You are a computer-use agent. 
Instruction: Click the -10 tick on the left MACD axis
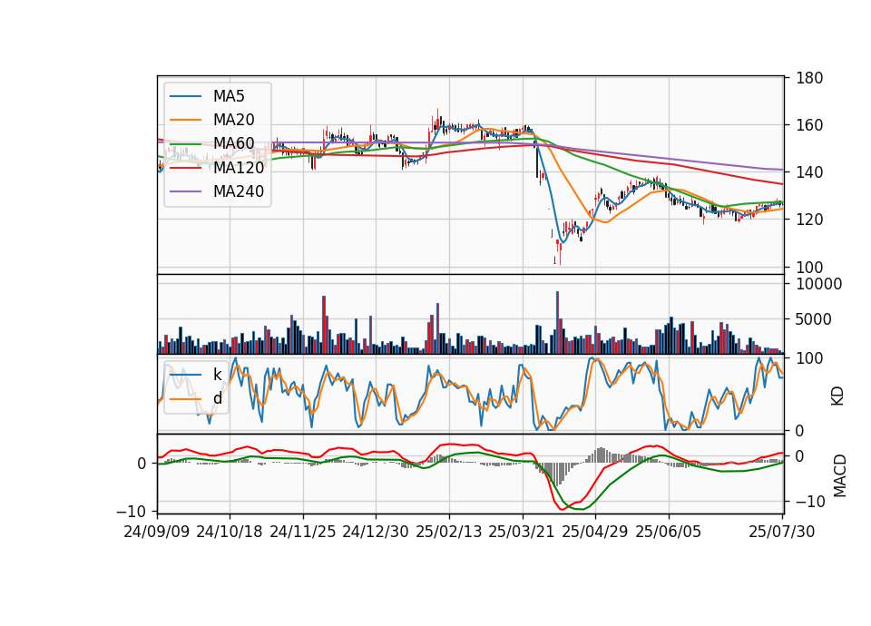pos(131,511)
